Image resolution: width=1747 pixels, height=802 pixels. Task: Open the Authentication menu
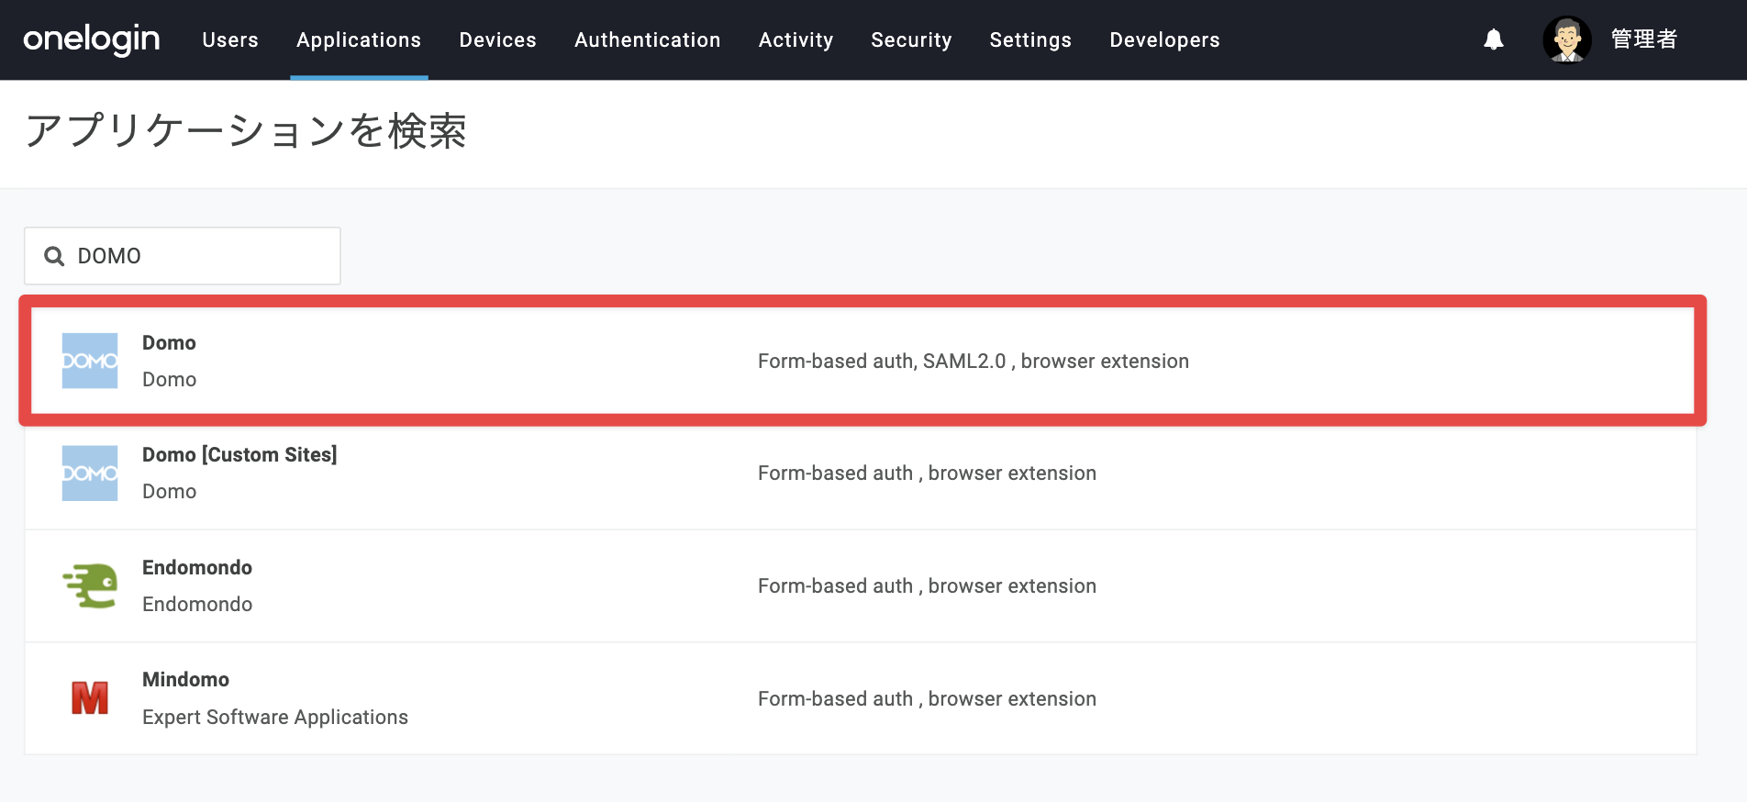point(648,39)
